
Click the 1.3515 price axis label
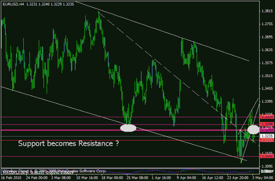coord(267,76)
